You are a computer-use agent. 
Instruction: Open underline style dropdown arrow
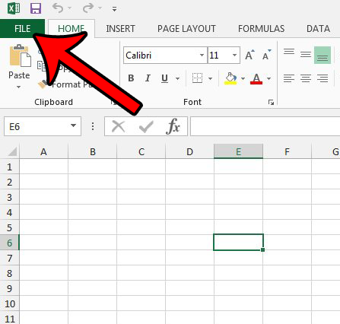pos(177,78)
